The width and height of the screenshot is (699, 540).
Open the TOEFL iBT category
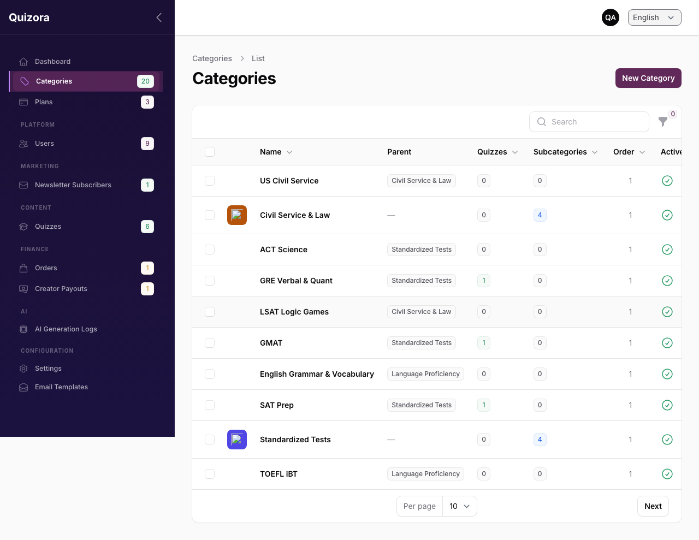(x=279, y=474)
